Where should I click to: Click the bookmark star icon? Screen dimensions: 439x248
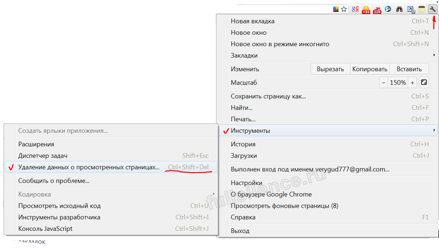344,10
